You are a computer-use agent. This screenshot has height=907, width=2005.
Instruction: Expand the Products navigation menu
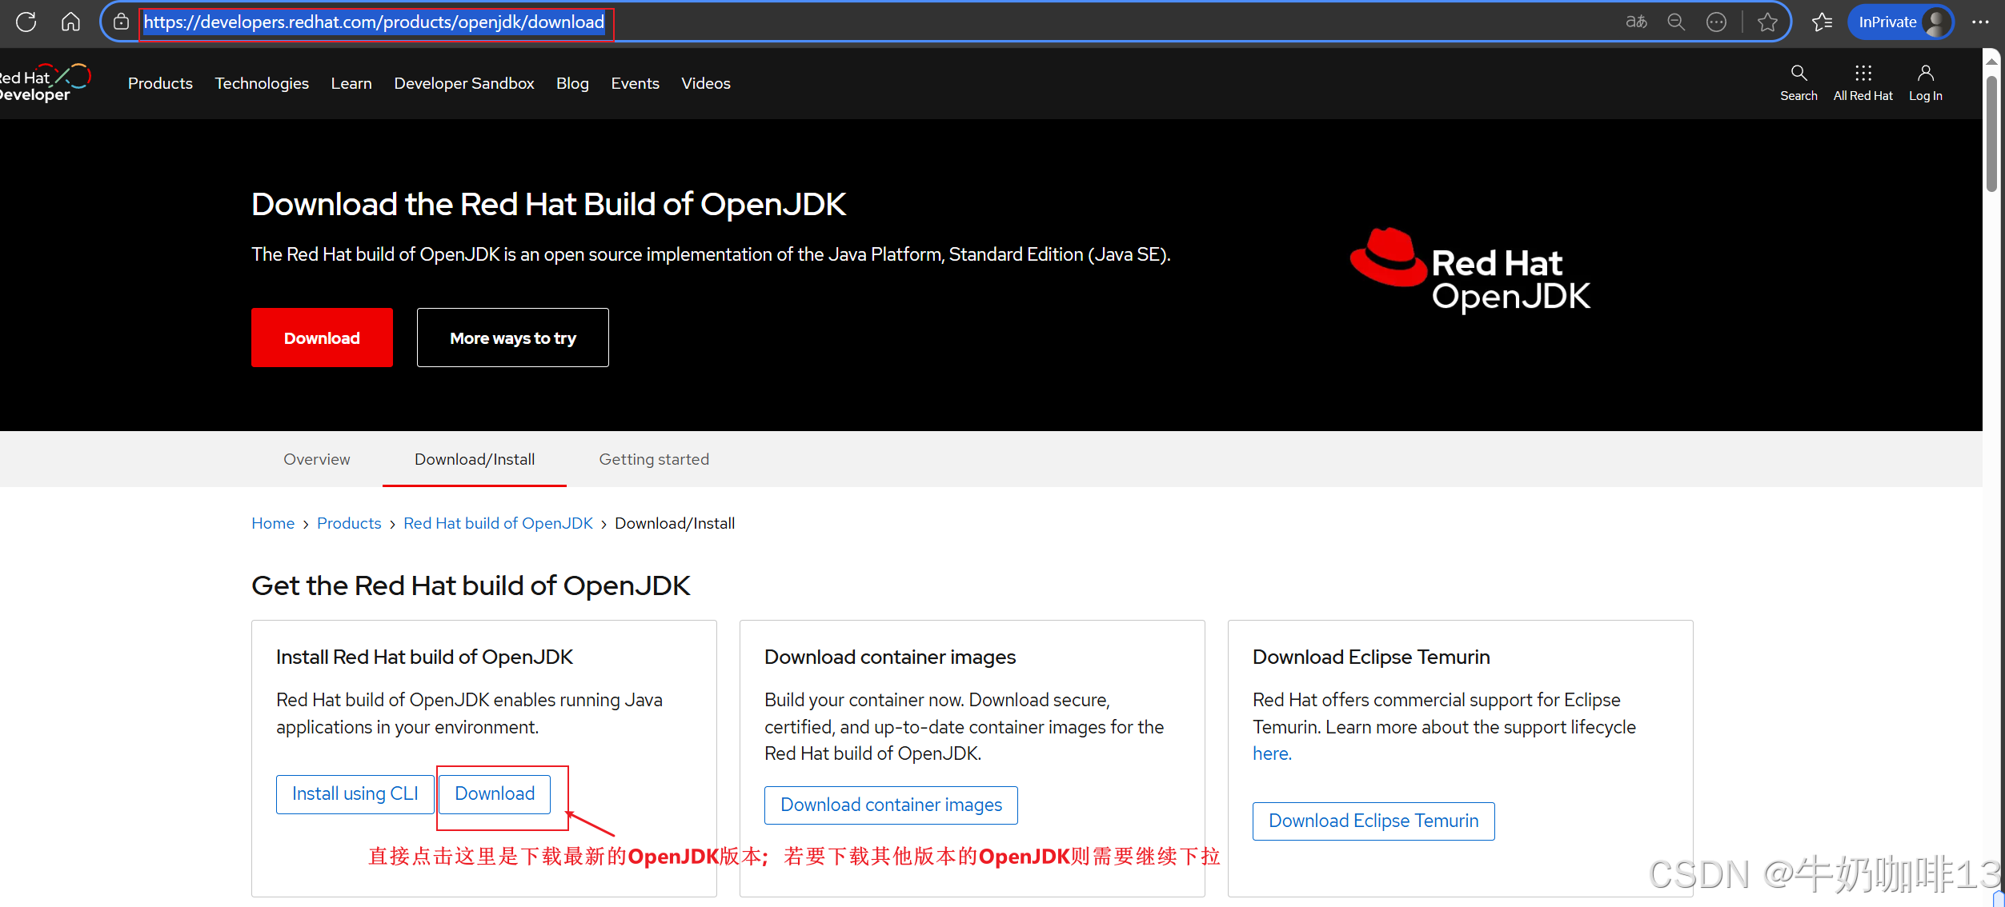tap(160, 83)
